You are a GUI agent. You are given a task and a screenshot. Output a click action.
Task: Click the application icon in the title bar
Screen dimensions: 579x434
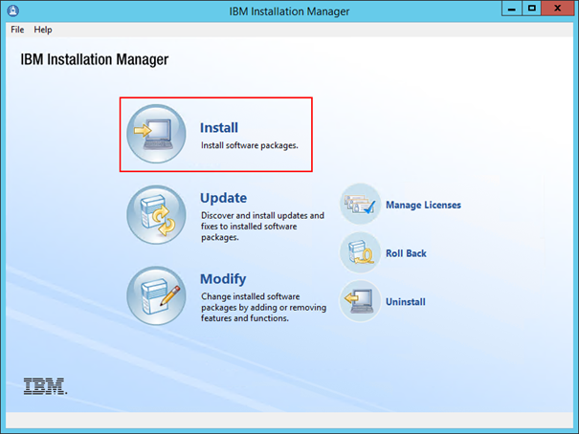tap(11, 10)
